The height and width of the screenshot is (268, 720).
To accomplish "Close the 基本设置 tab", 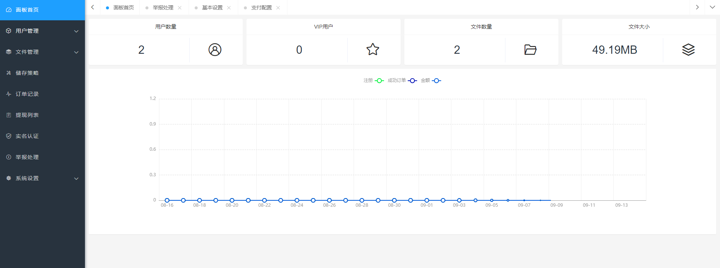I will pos(229,8).
